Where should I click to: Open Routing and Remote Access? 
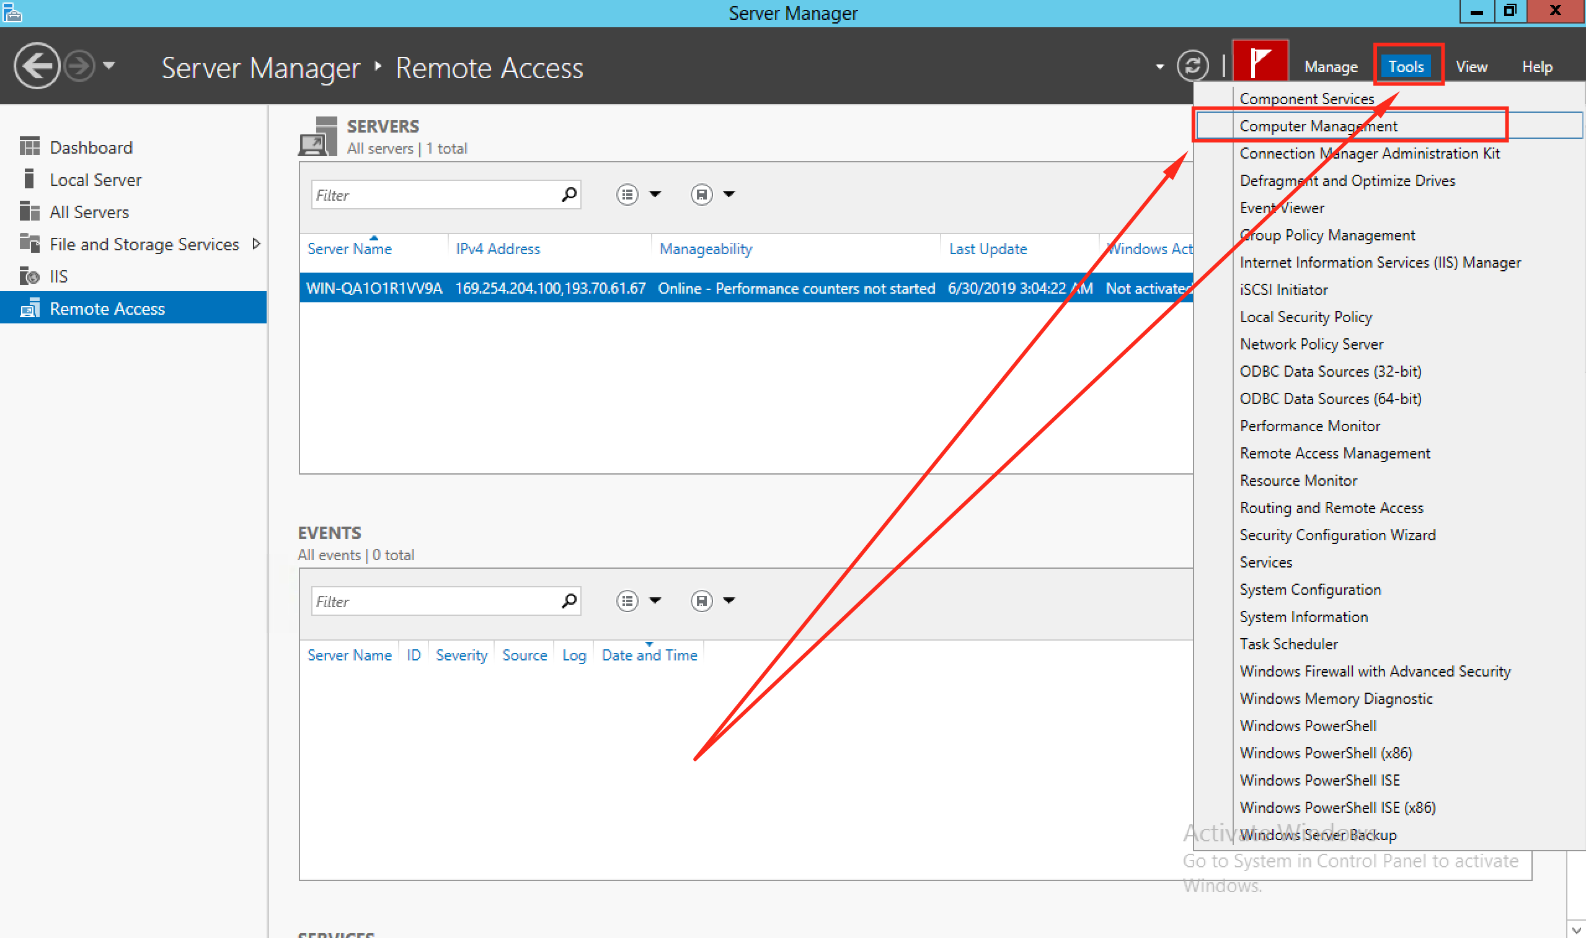click(1331, 507)
